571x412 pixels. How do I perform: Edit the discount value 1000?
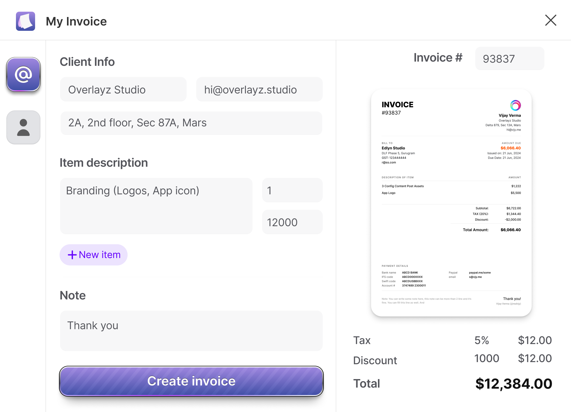486,358
